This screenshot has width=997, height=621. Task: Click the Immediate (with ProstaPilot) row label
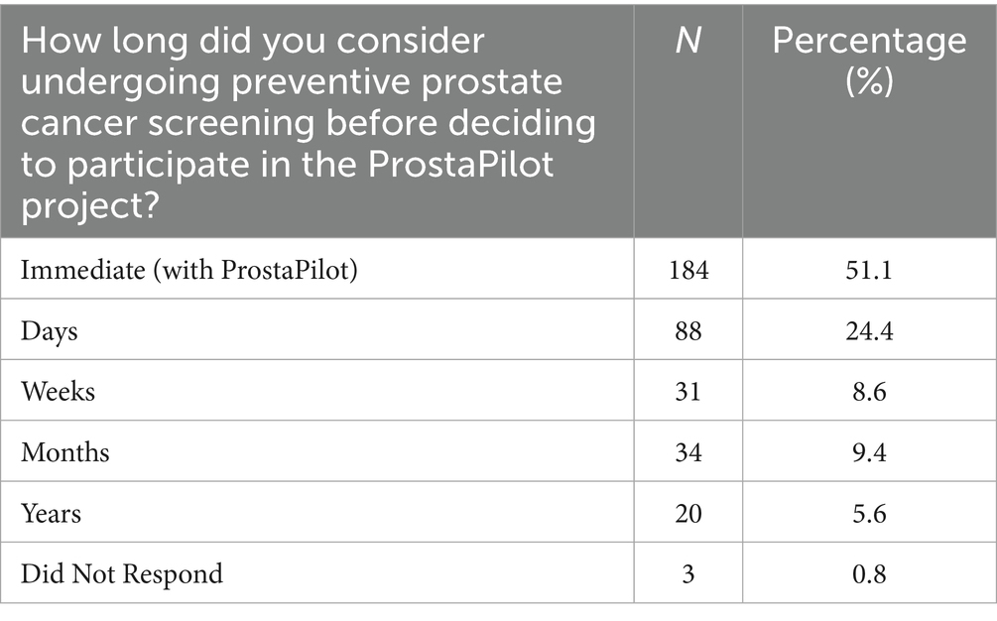tap(188, 270)
